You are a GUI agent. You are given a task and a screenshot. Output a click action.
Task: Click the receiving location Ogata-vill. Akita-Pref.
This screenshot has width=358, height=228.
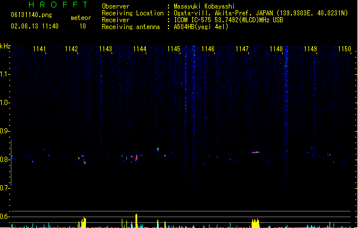213,13
